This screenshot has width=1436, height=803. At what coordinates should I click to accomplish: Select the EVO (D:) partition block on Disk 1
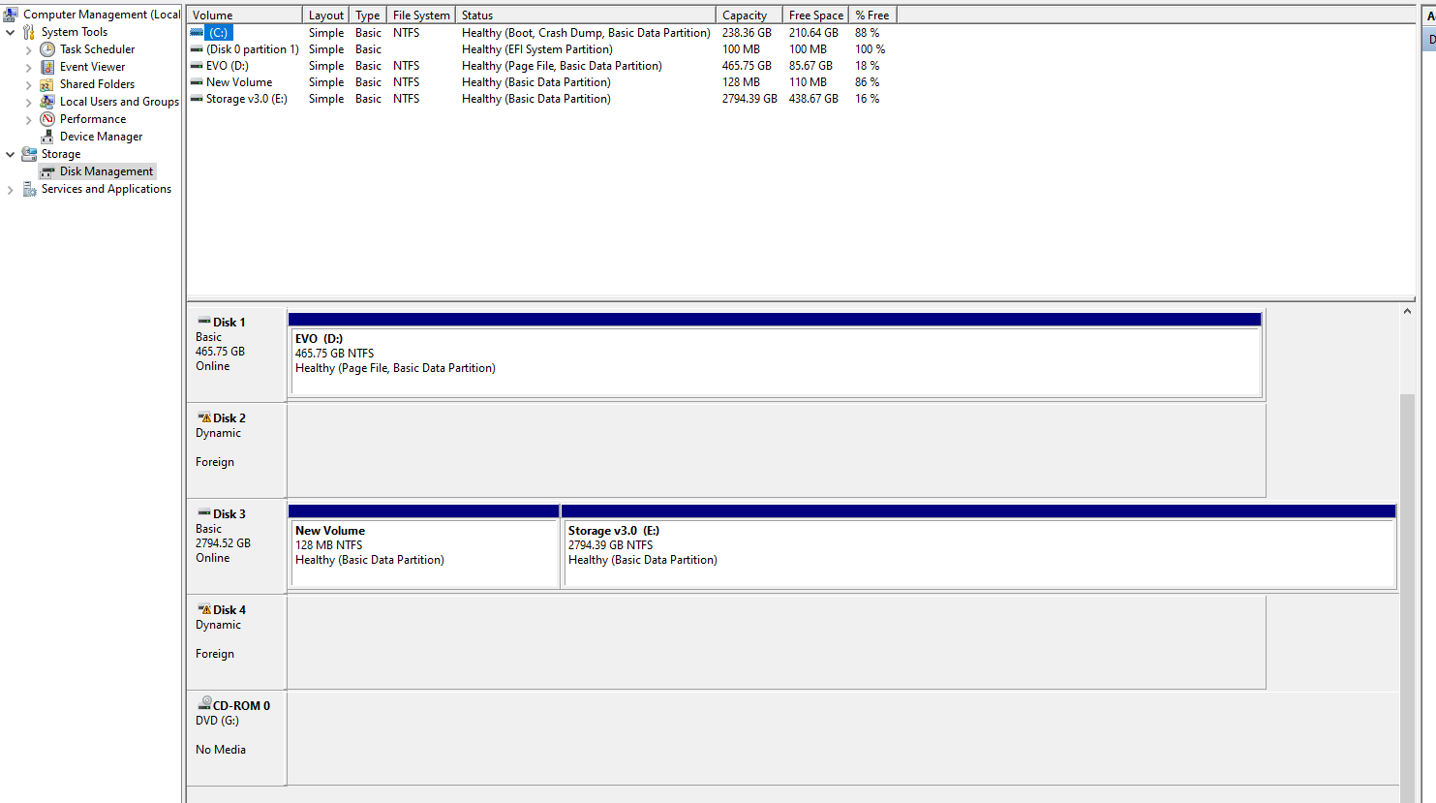pos(775,355)
